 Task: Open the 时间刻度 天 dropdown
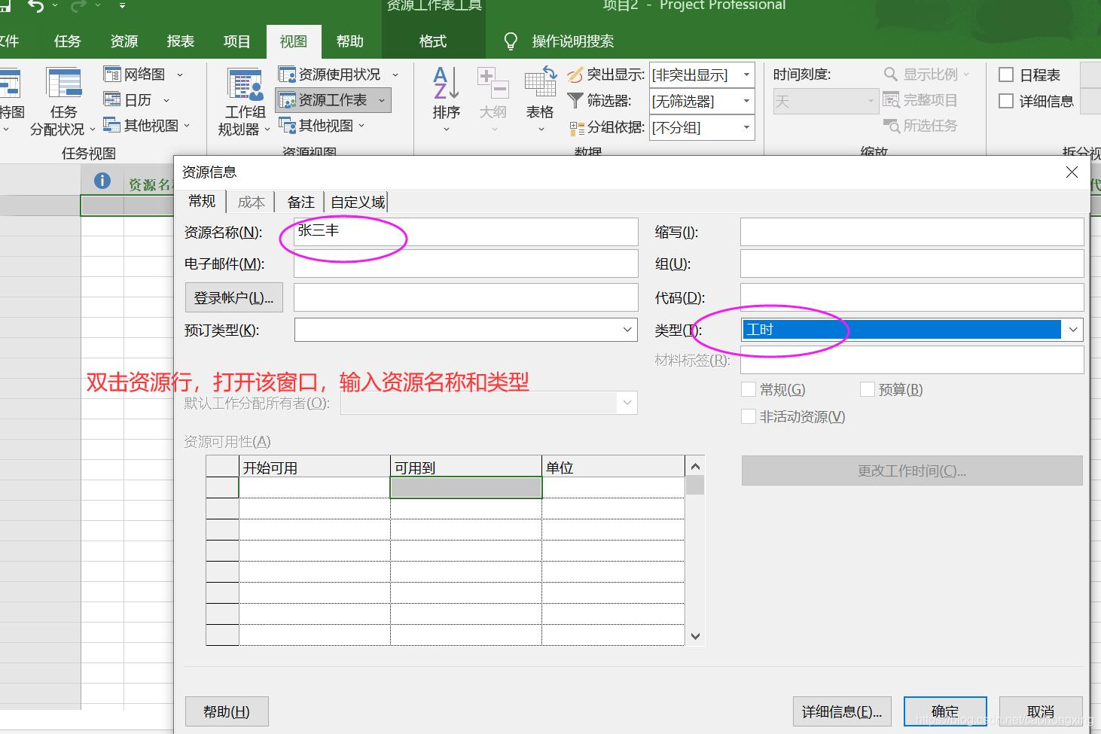click(871, 101)
